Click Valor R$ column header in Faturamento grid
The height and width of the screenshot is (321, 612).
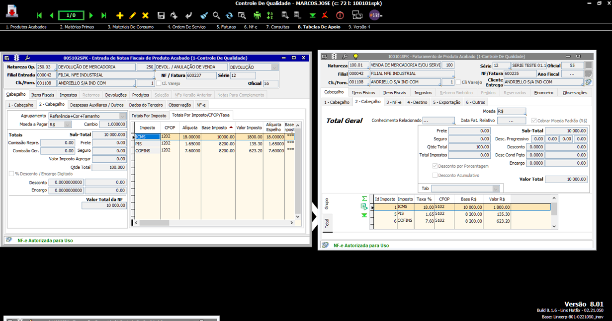coord(497,199)
